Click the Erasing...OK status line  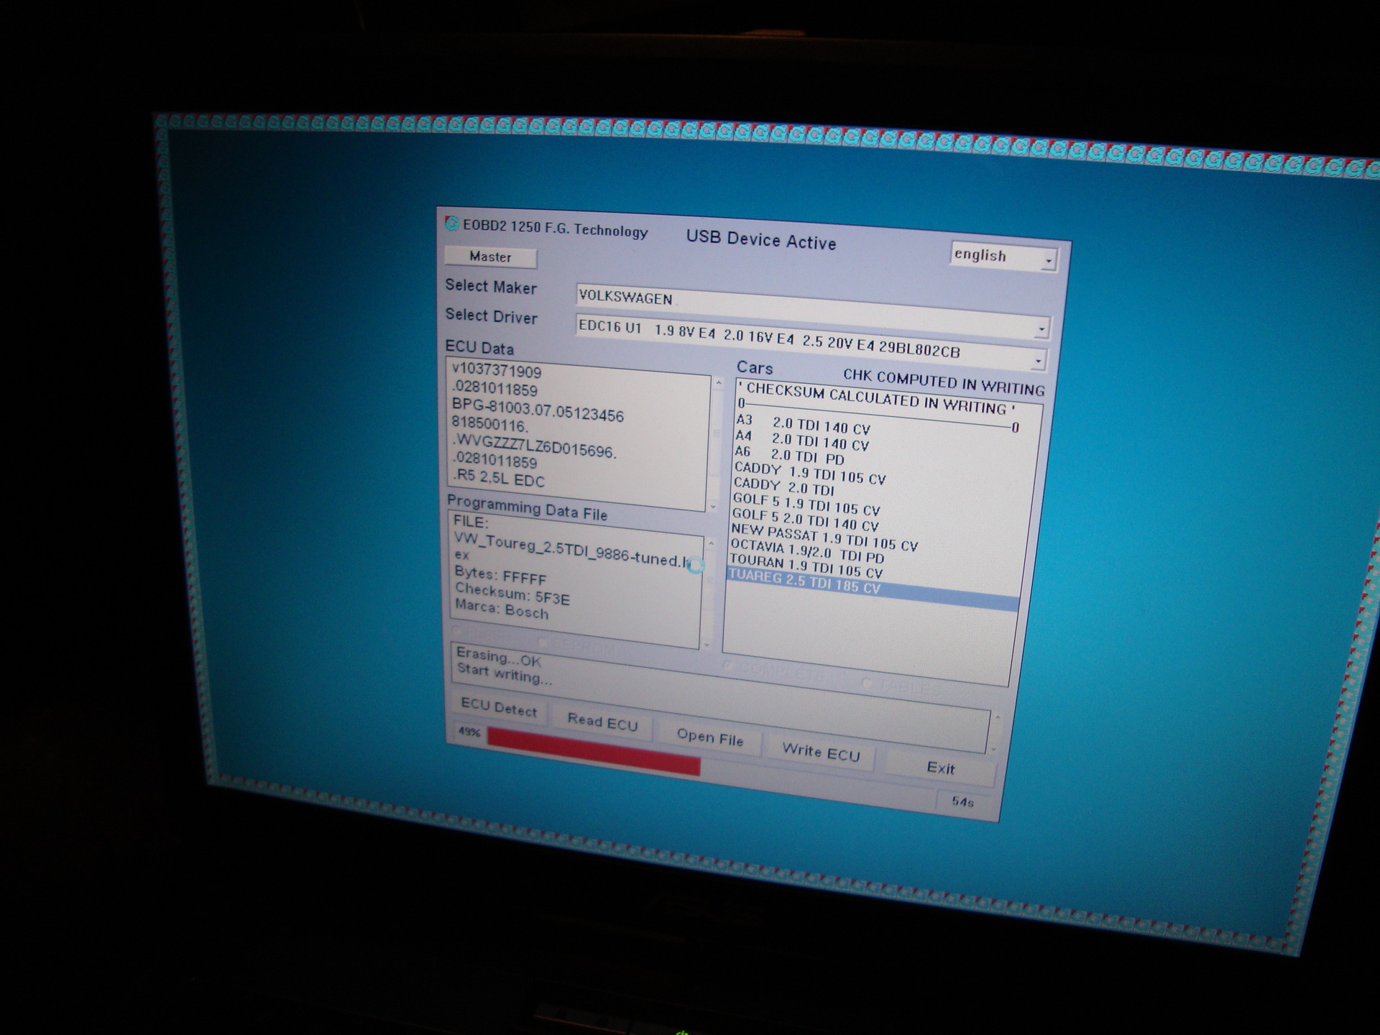498,657
